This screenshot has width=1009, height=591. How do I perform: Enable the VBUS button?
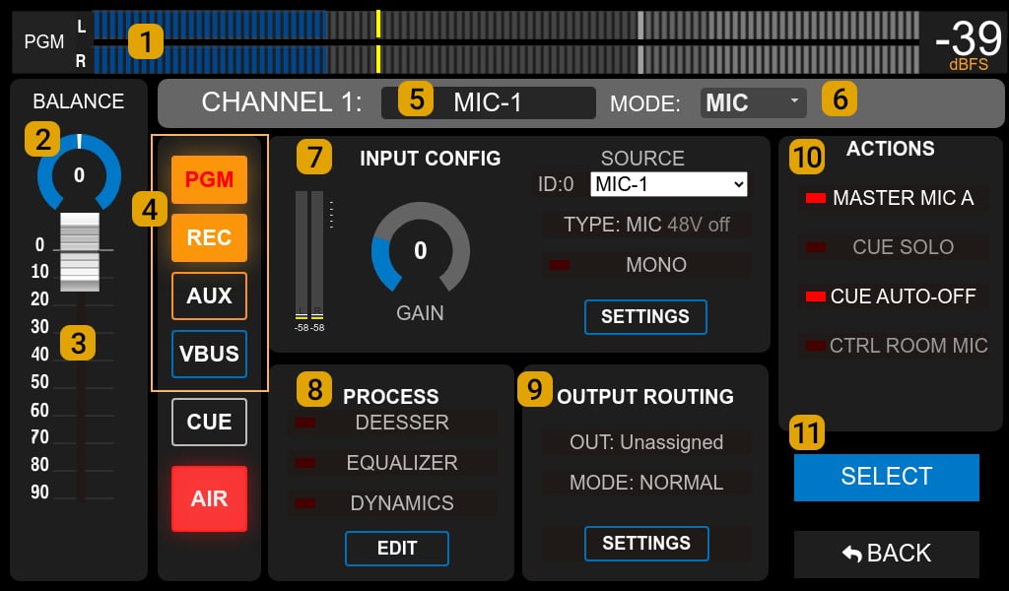click(209, 354)
